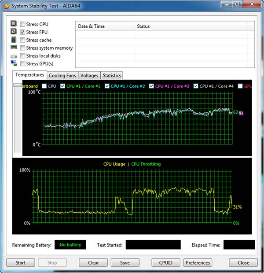Switch to the Cooling Fans tab
Image resolution: width=264 pixels, height=273 pixels.
(x=62, y=76)
